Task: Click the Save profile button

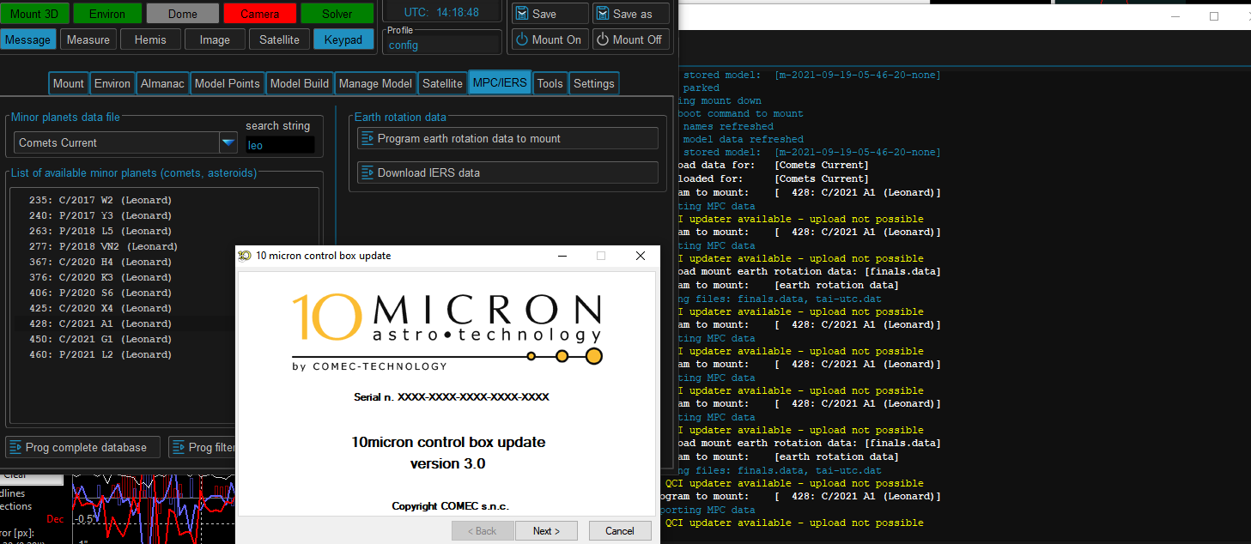Action: point(550,14)
